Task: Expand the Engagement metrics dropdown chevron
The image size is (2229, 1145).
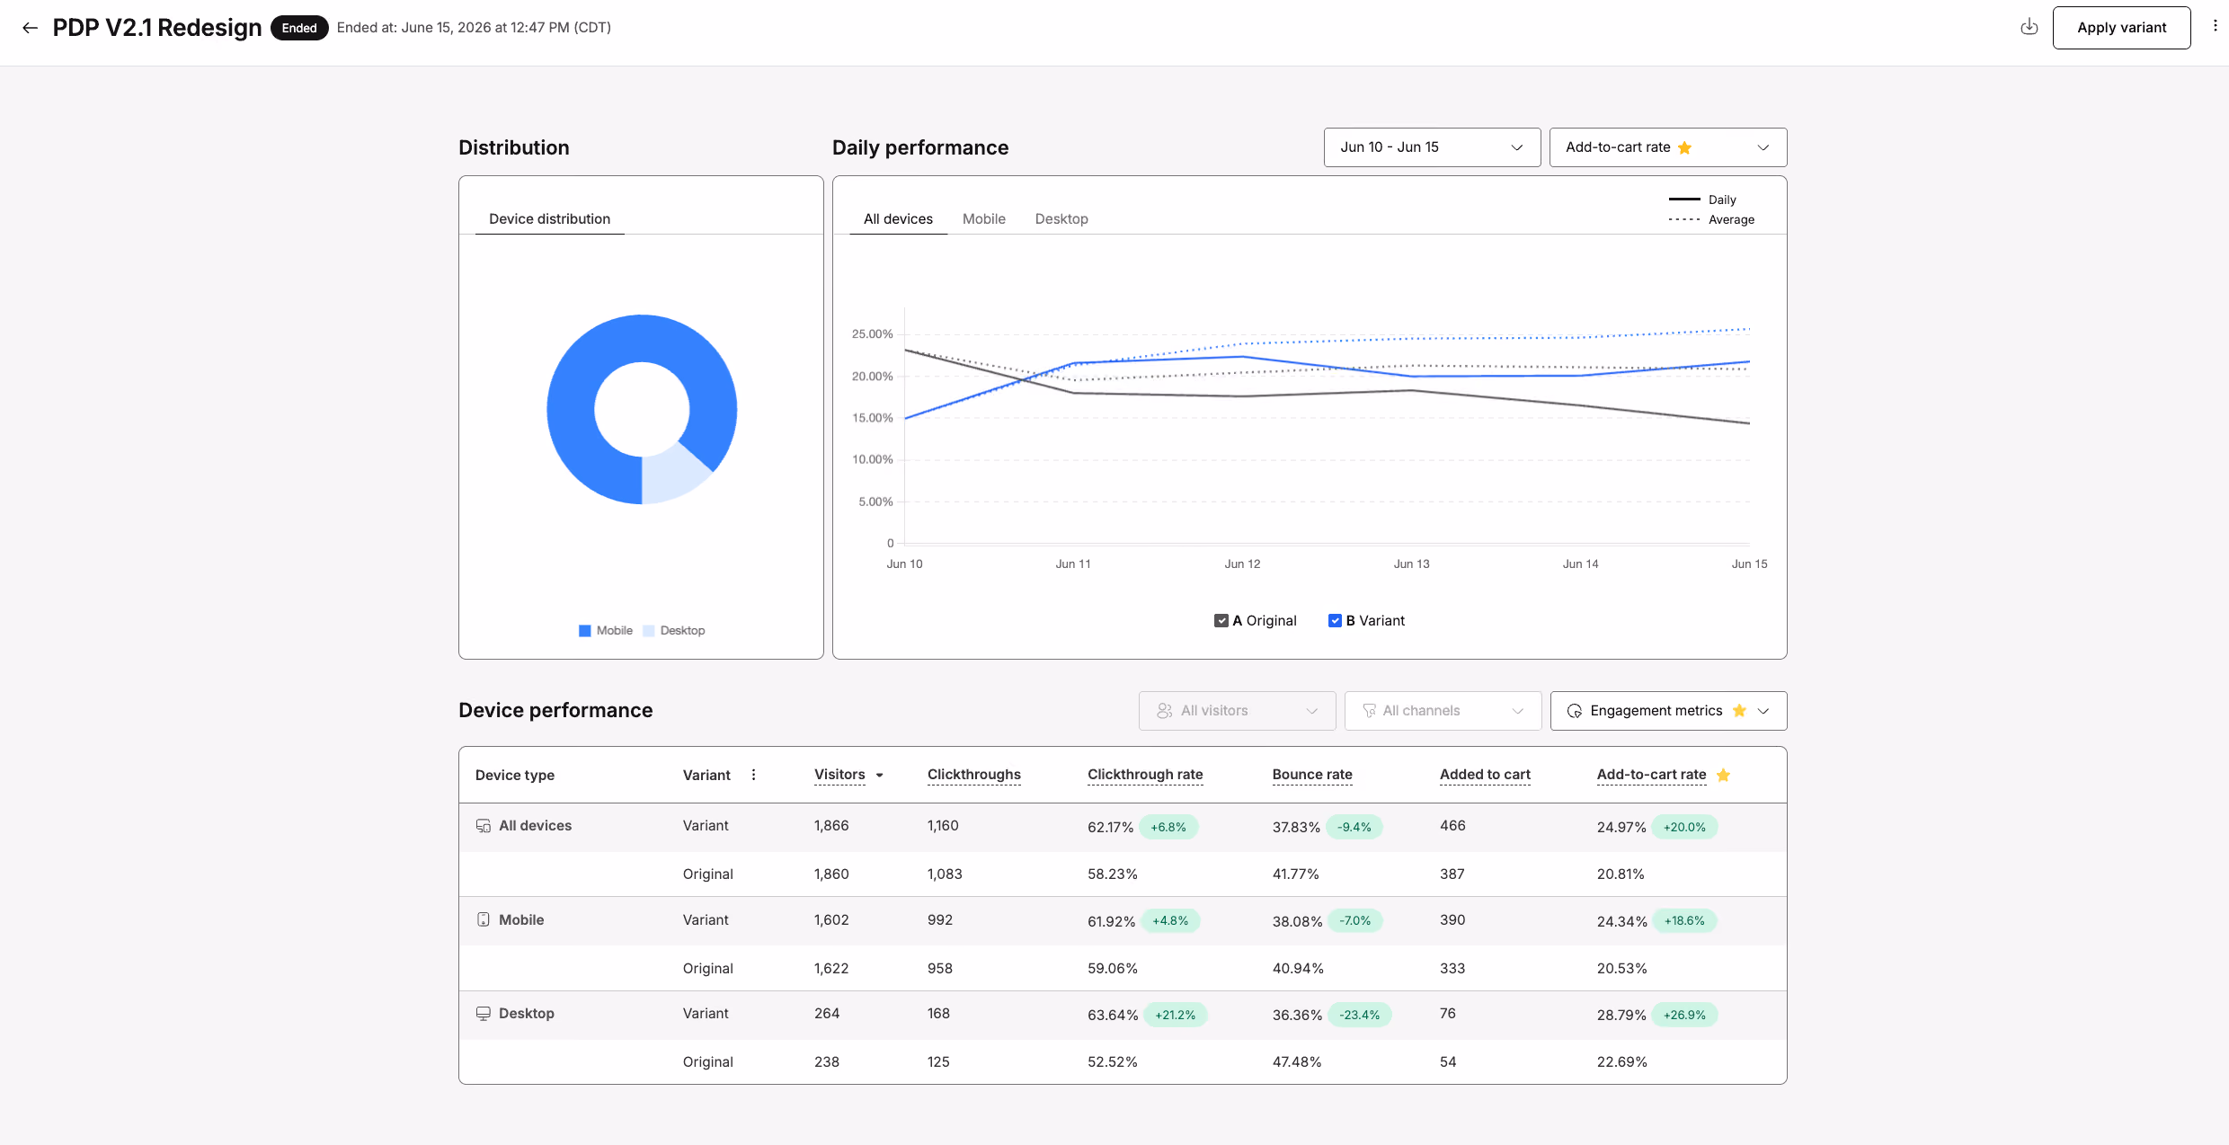Action: point(1763,711)
